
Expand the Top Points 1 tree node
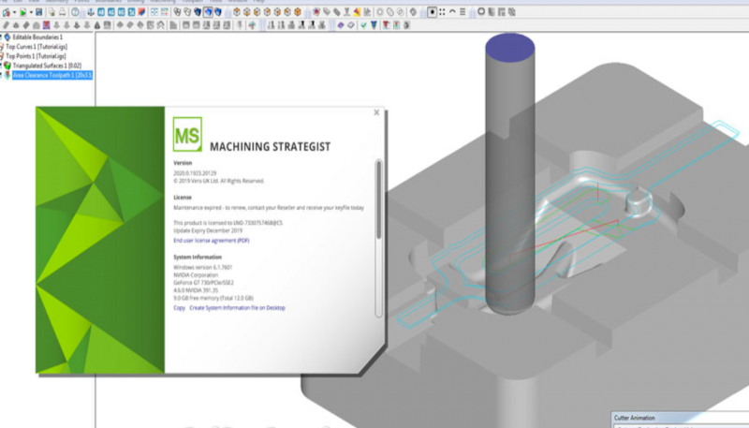click(x=3, y=55)
